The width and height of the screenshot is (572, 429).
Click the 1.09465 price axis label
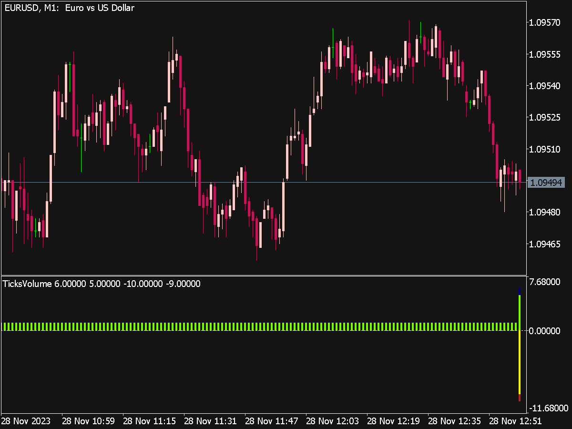pos(546,244)
